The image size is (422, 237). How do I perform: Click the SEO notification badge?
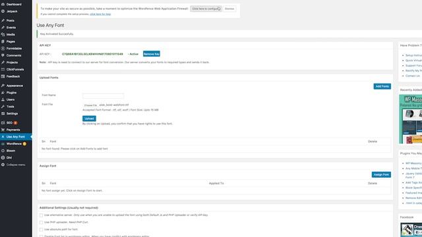(x=15, y=123)
